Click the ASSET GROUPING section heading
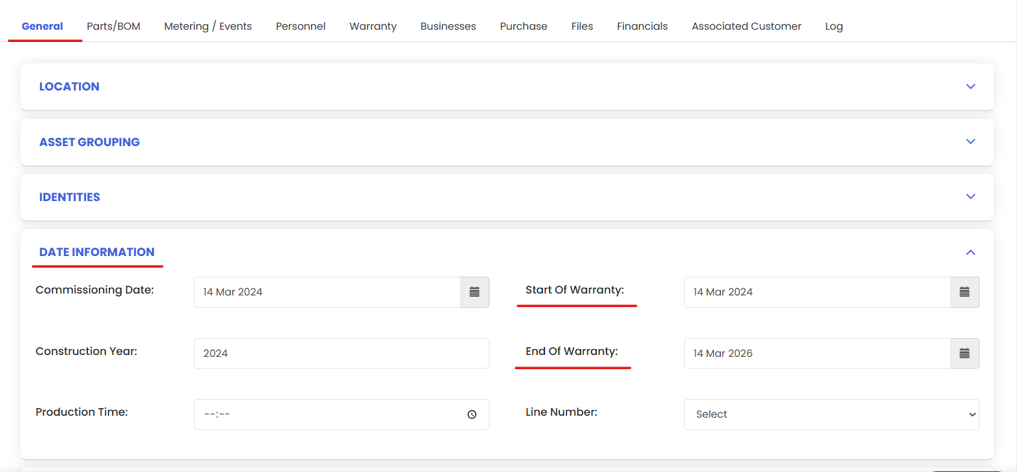The image size is (1017, 472). point(89,142)
